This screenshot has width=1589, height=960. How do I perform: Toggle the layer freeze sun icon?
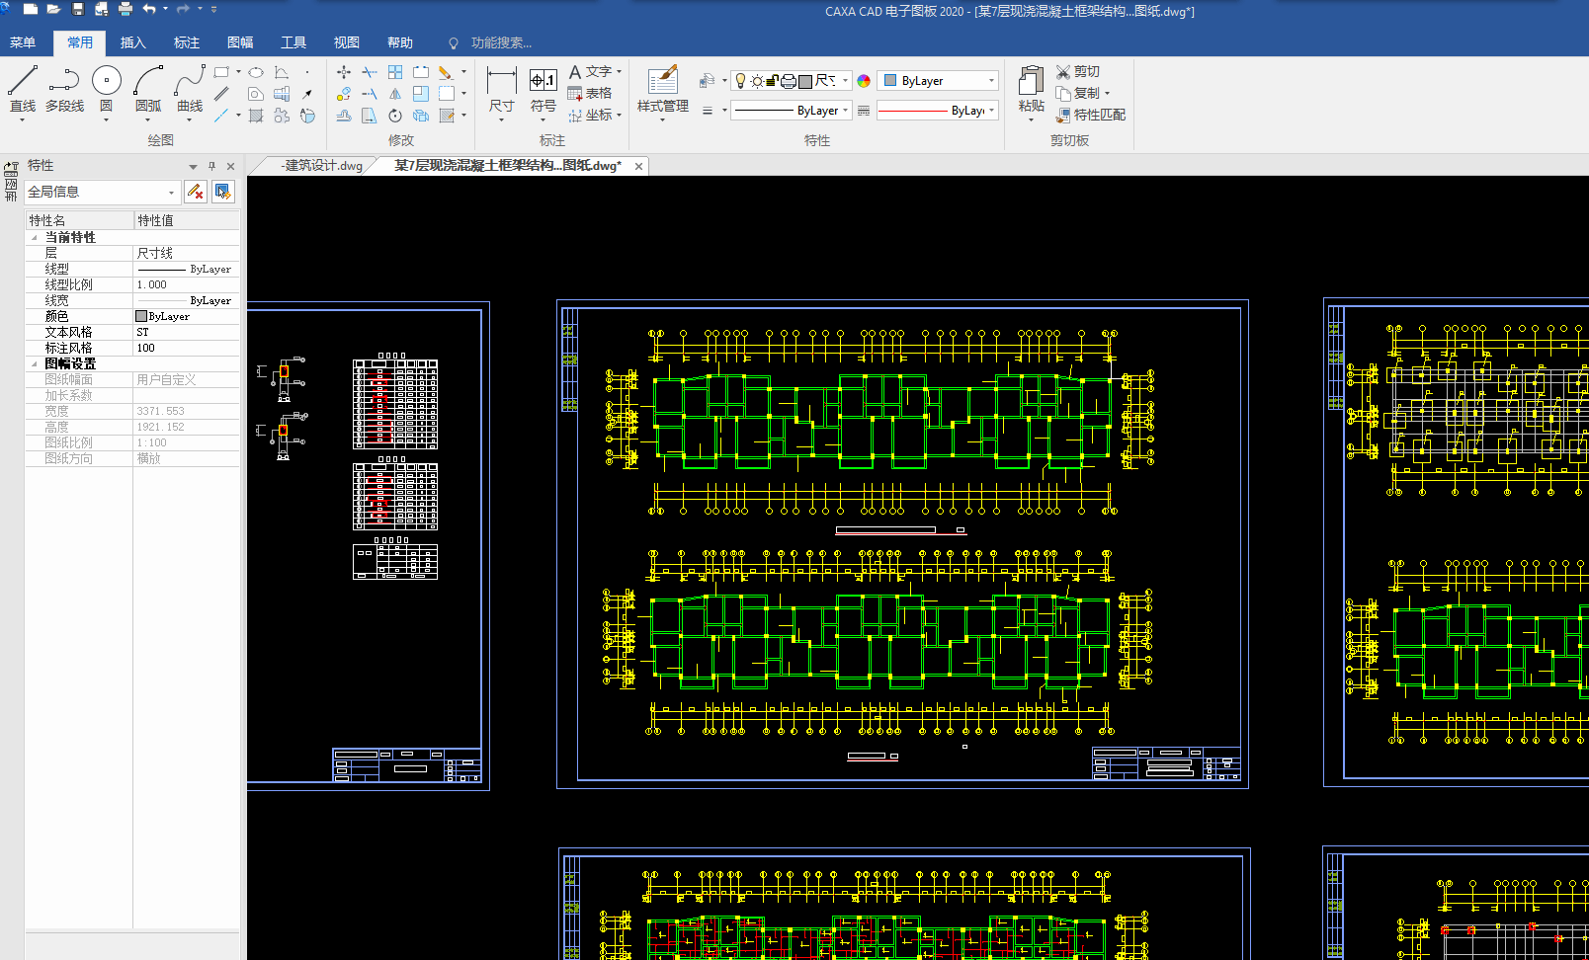(757, 81)
